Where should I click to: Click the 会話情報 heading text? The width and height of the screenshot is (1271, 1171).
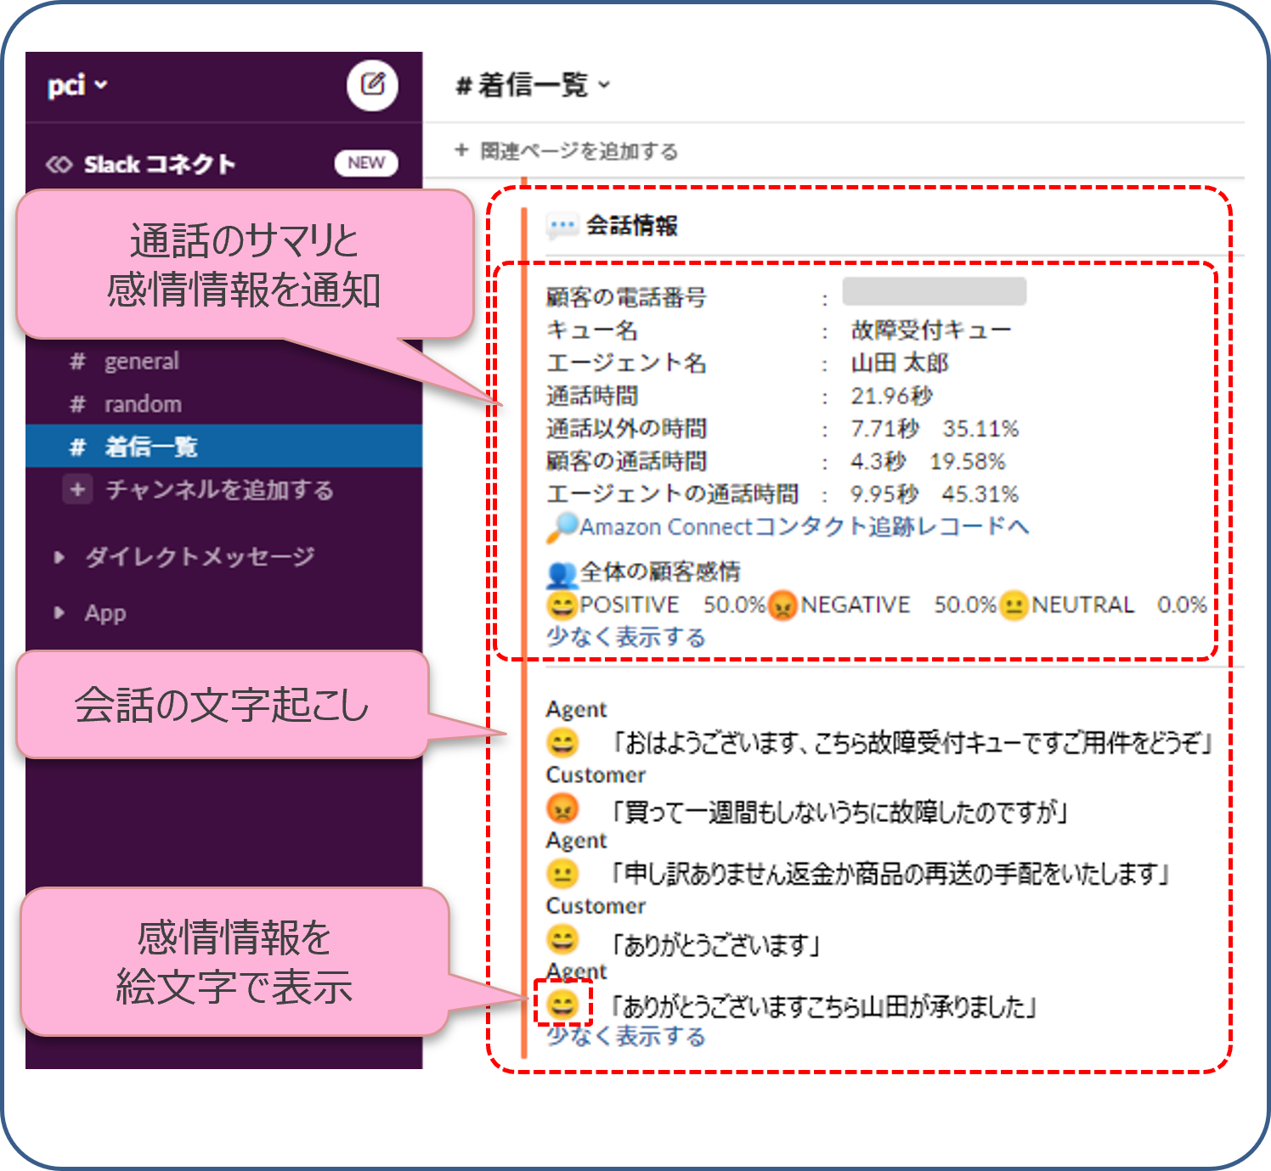tap(631, 226)
